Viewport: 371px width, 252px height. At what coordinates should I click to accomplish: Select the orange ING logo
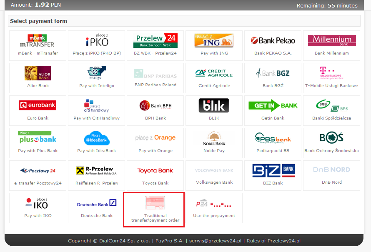[x=214, y=40]
